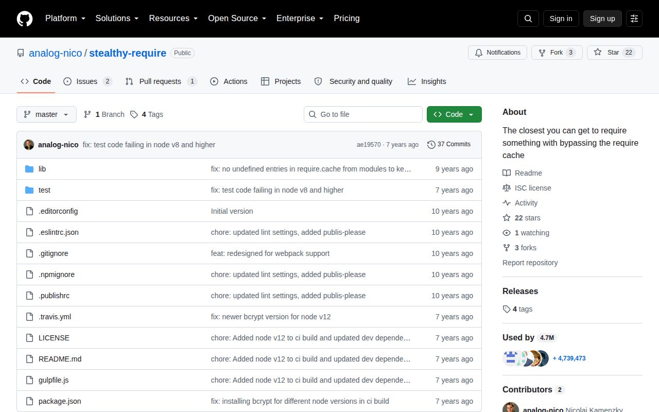This screenshot has width=659, height=412.
Task: Open stealthy-require repository title link
Action: 128,53
